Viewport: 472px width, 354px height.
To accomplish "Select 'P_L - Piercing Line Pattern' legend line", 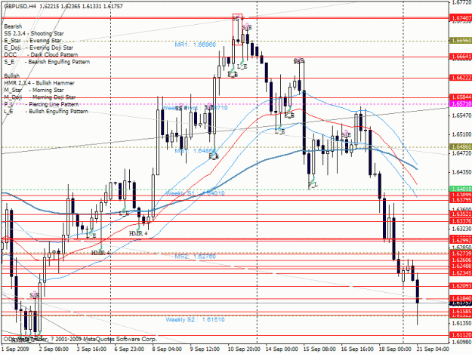I will [42, 104].
